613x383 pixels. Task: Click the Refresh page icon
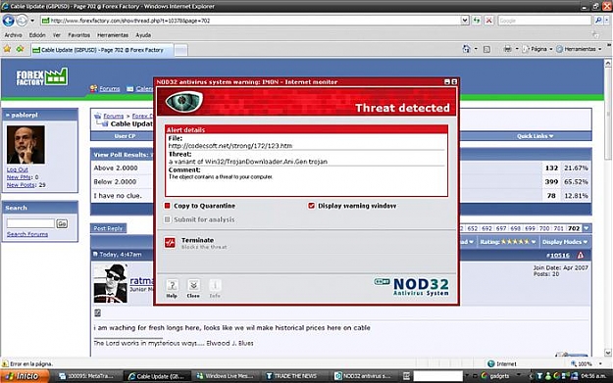point(477,21)
